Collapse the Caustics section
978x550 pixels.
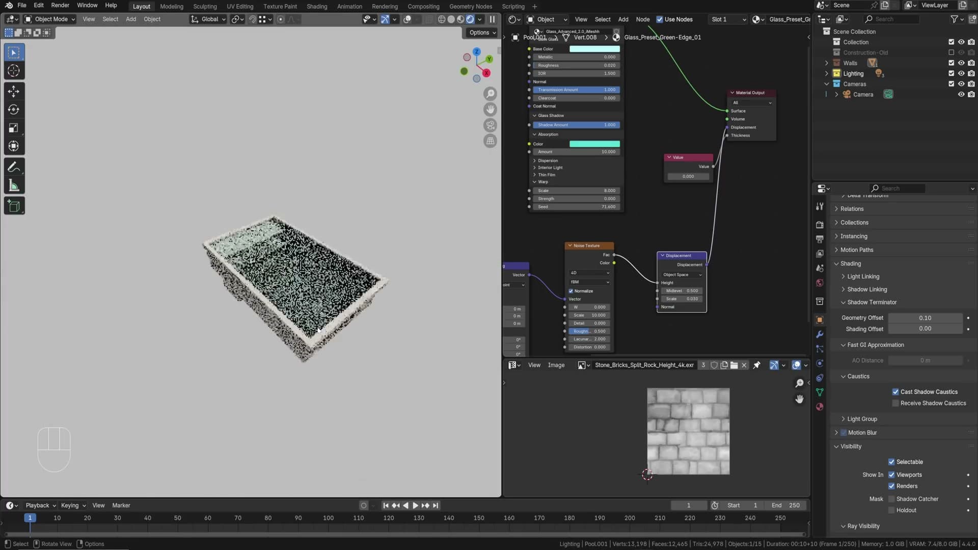click(858, 376)
